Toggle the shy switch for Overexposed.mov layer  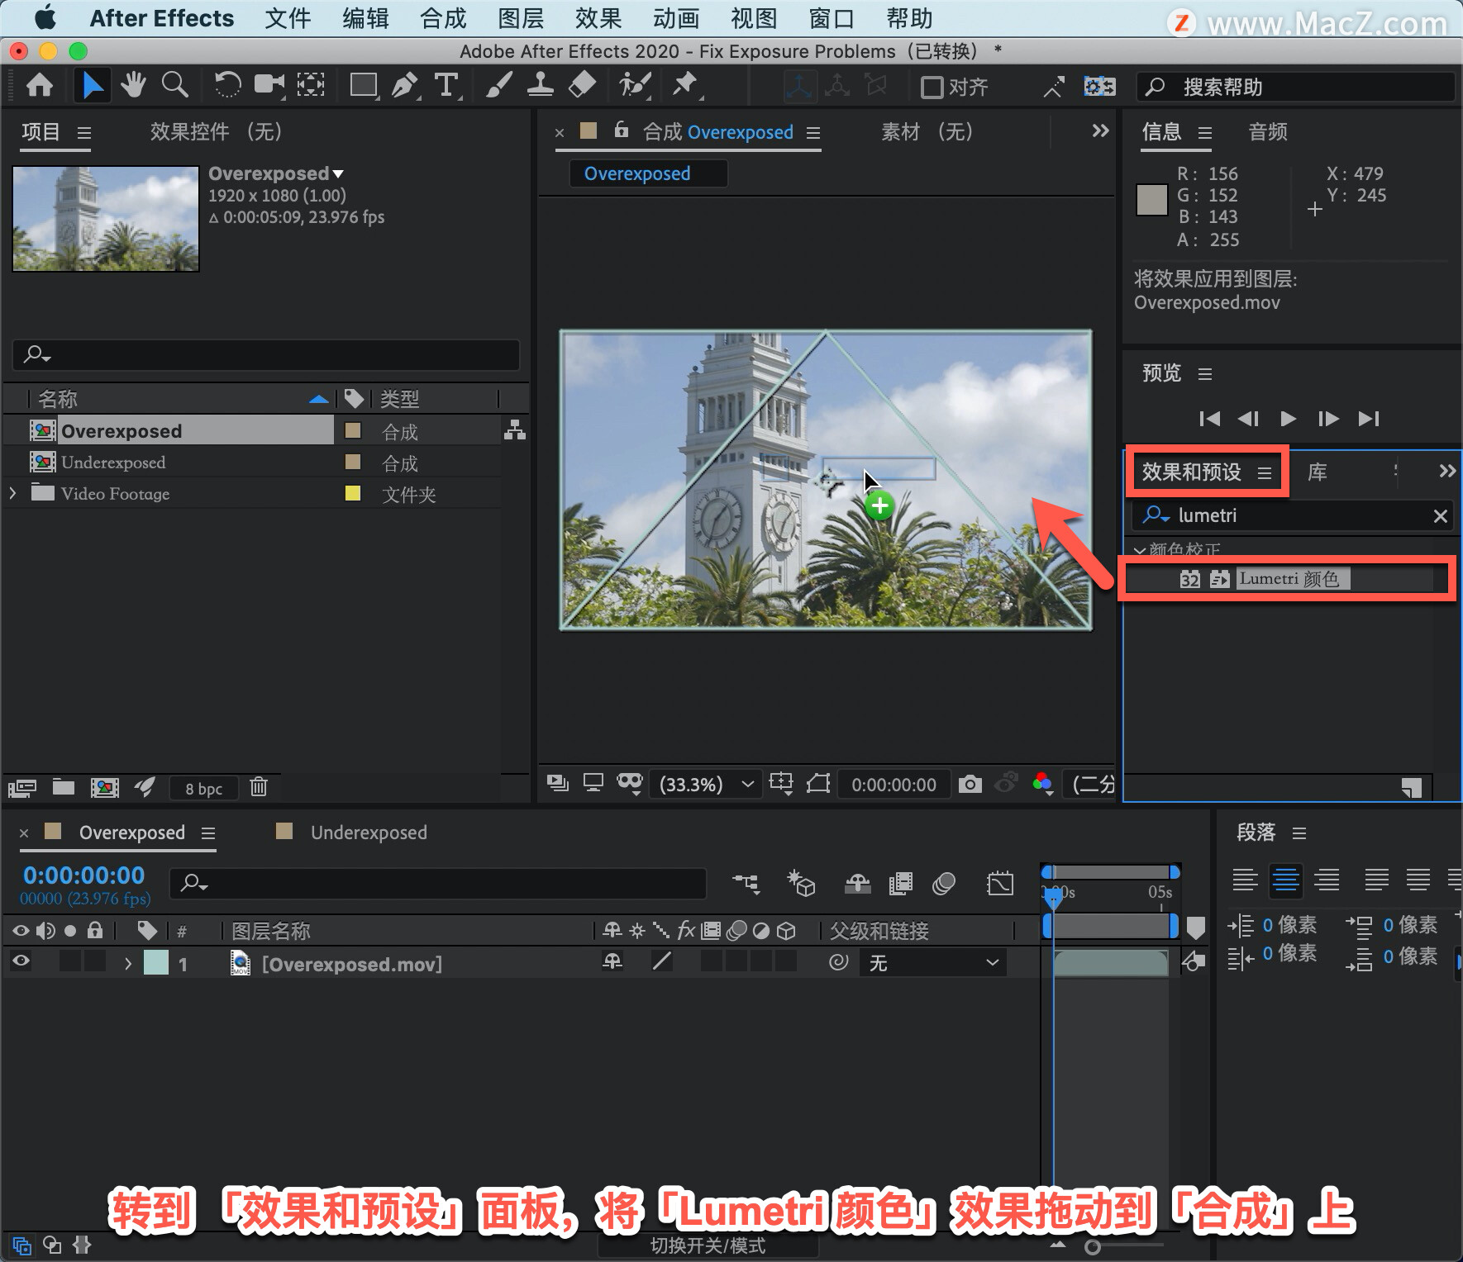[x=612, y=961]
